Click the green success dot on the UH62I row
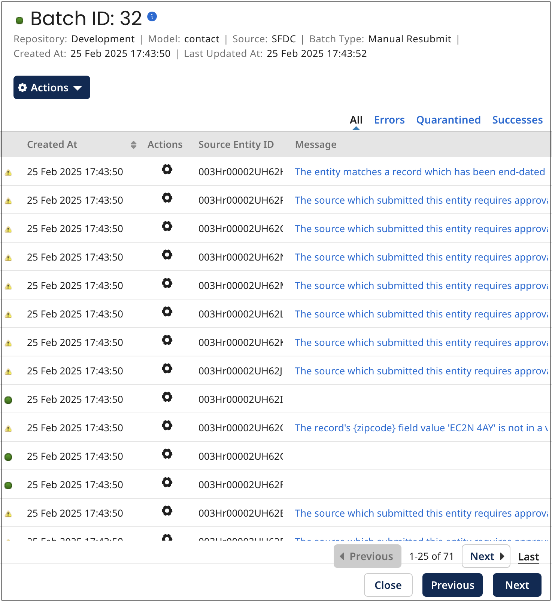The height and width of the screenshot is (602, 552). click(8, 400)
